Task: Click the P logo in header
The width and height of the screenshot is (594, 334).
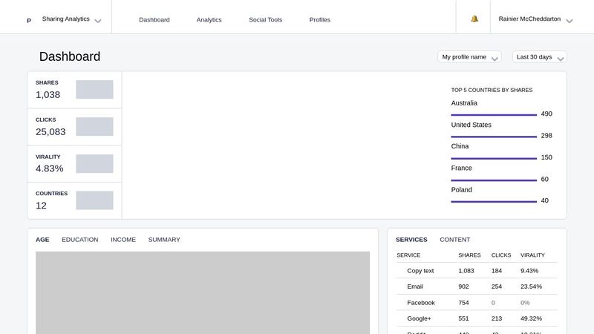Action: [x=29, y=20]
